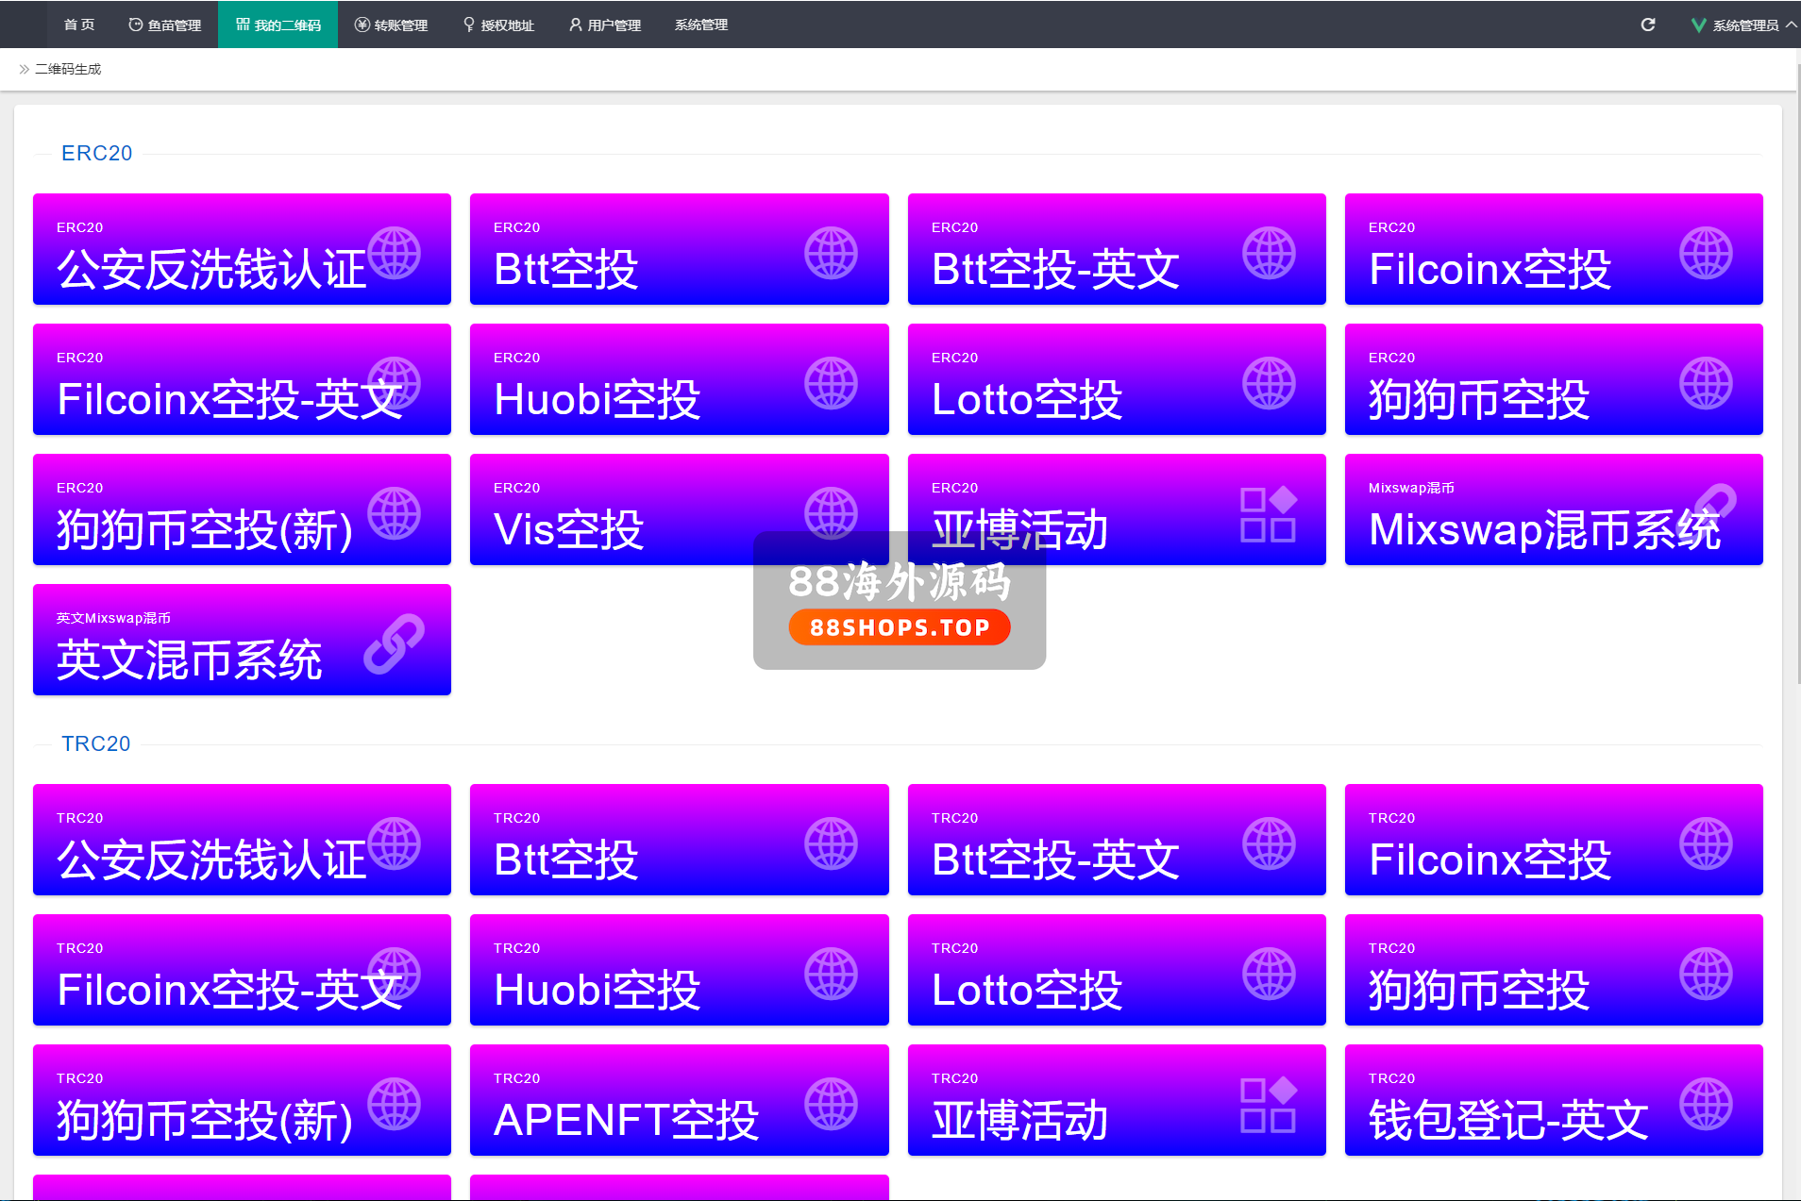
Task: Click the vertical scrollbar on the right
Action: pos(1795,377)
